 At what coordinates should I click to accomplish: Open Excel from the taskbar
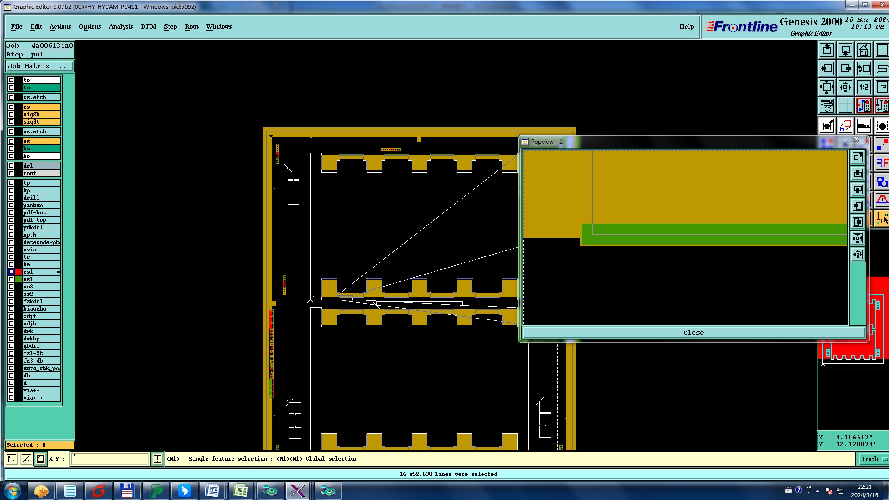coord(241,491)
